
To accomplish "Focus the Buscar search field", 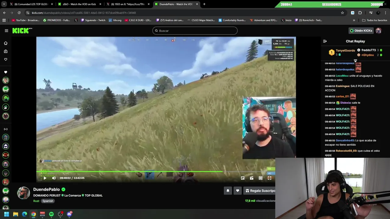I will click(195, 31).
